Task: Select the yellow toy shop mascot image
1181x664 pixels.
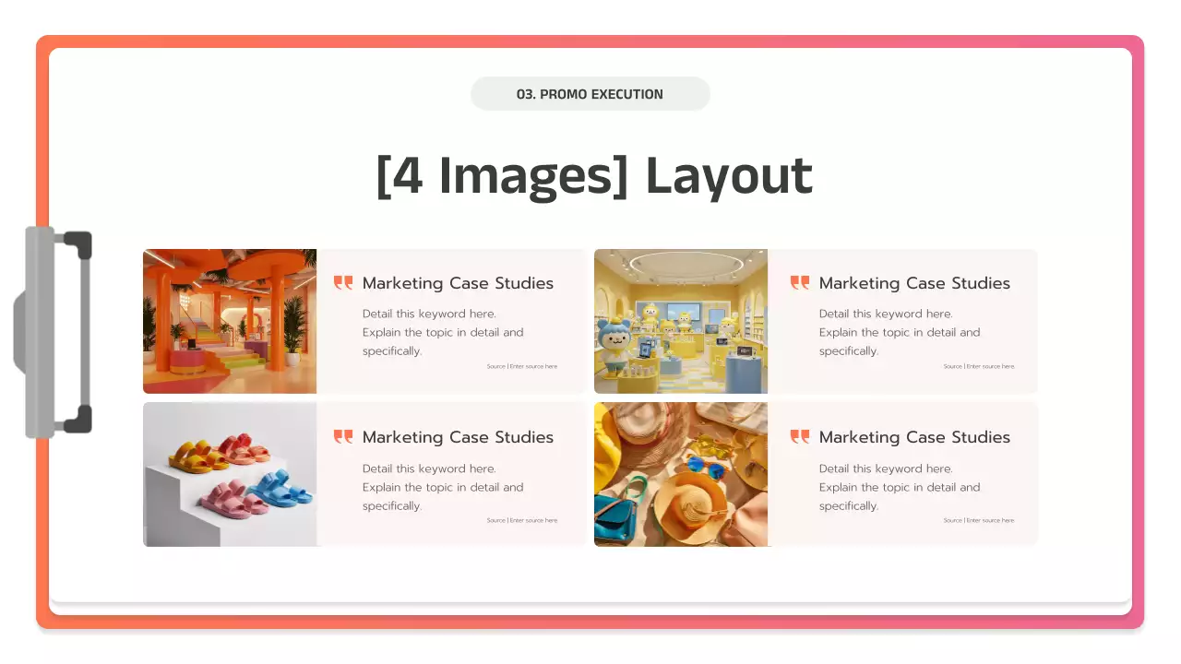Action: click(681, 321)
